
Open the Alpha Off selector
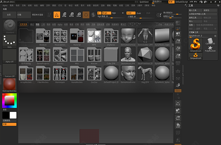pyautogui.click(x=9, y=56)
